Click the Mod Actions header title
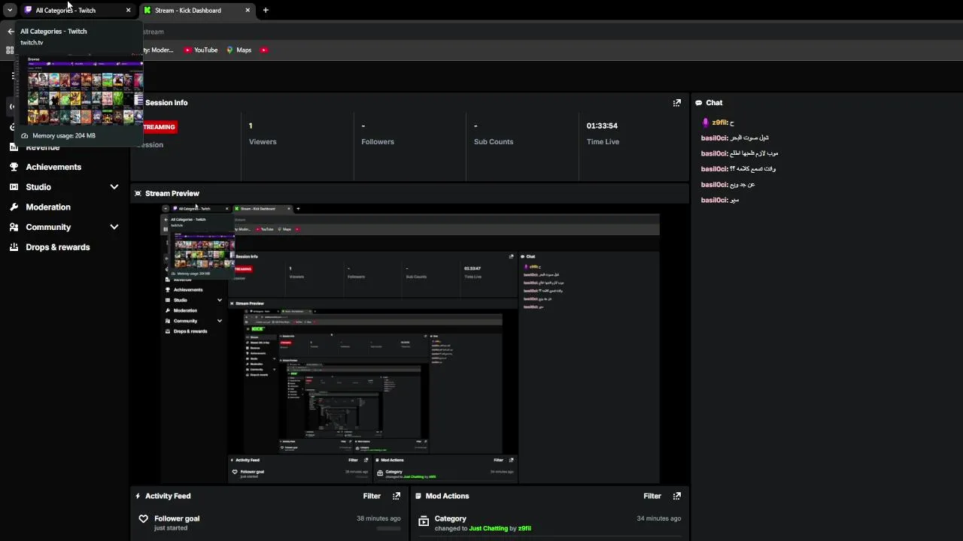 (447, 497)
